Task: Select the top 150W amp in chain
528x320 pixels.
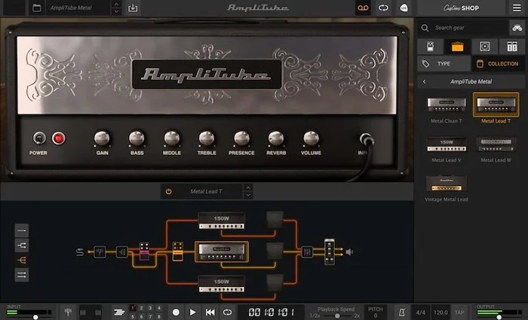Action: coord(222,221)
